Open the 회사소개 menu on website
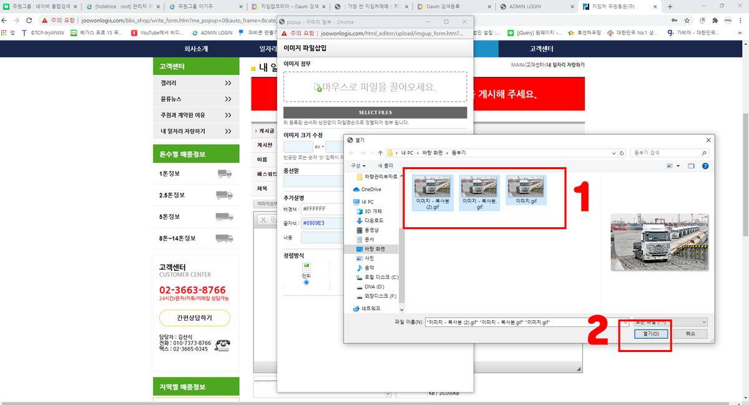749x405 pixels. pyautogui.click(x=196, y=49)
